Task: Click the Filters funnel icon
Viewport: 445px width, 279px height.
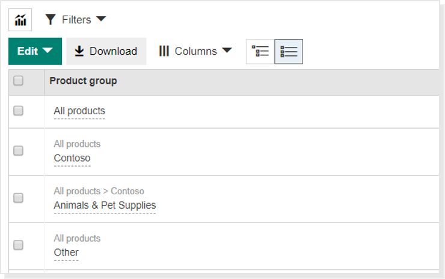Action: (x=51, y=20)
